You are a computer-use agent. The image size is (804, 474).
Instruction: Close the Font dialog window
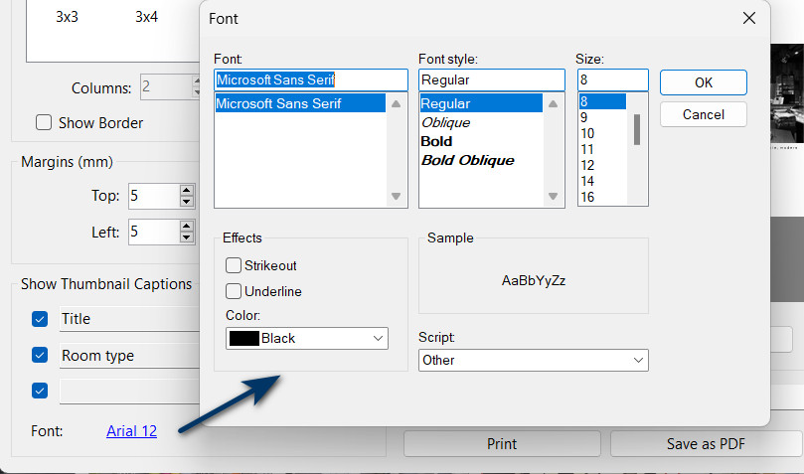(x=749, y=18)
